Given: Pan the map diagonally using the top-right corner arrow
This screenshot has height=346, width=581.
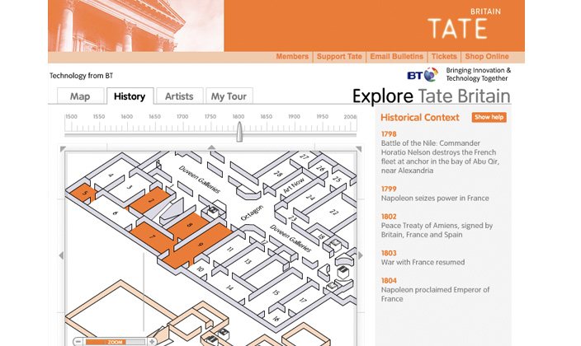Looking at the screenshot, I should click(358, 149).
